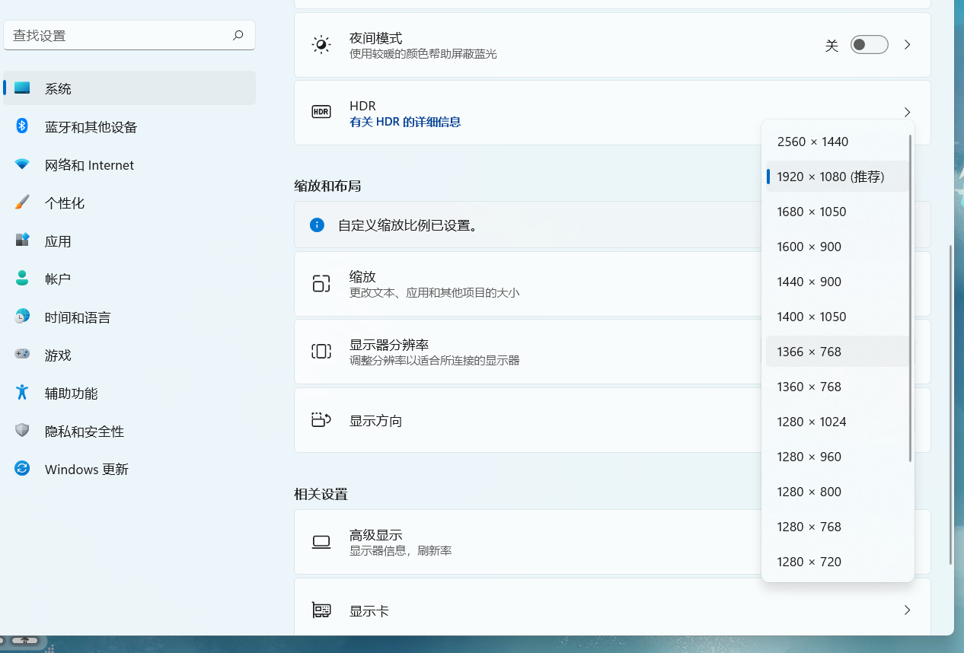Screen dimensions: 964x653
Task: Open 应用 settings category
Action: coord(129,240)
